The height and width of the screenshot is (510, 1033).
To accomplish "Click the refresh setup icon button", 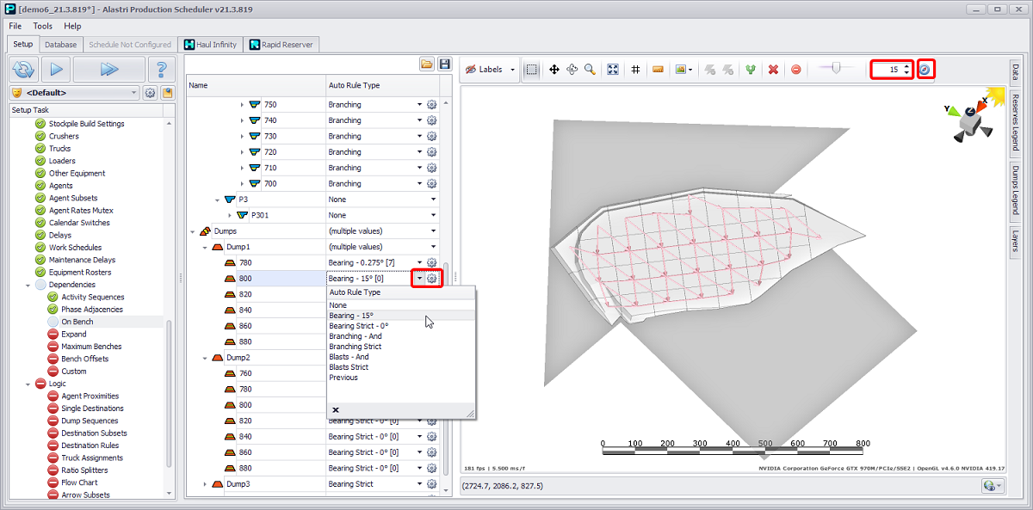I will (24, 70).
